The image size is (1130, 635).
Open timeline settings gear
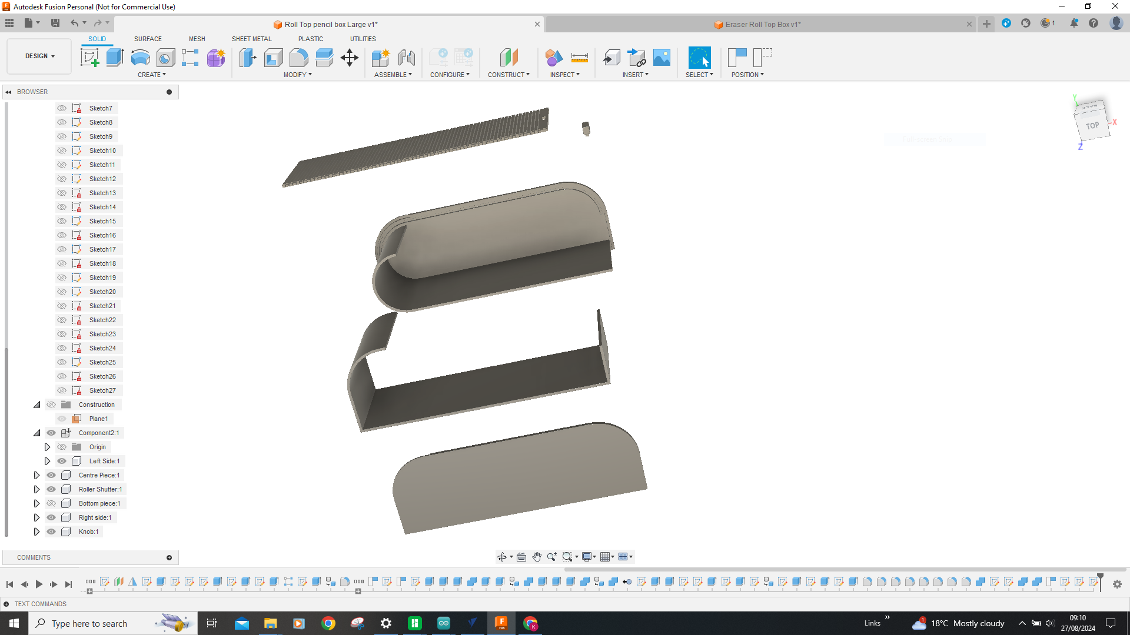coord(1117,584)
